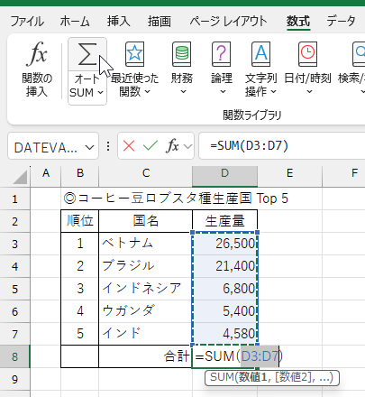Click the ブラジル cell

point(146,266)
